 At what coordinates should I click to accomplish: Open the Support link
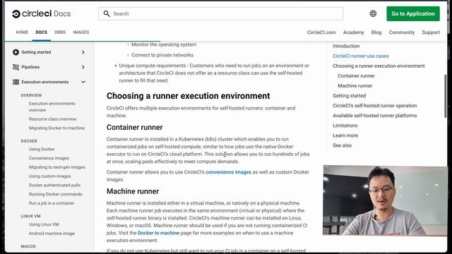[x=431, y=32]
